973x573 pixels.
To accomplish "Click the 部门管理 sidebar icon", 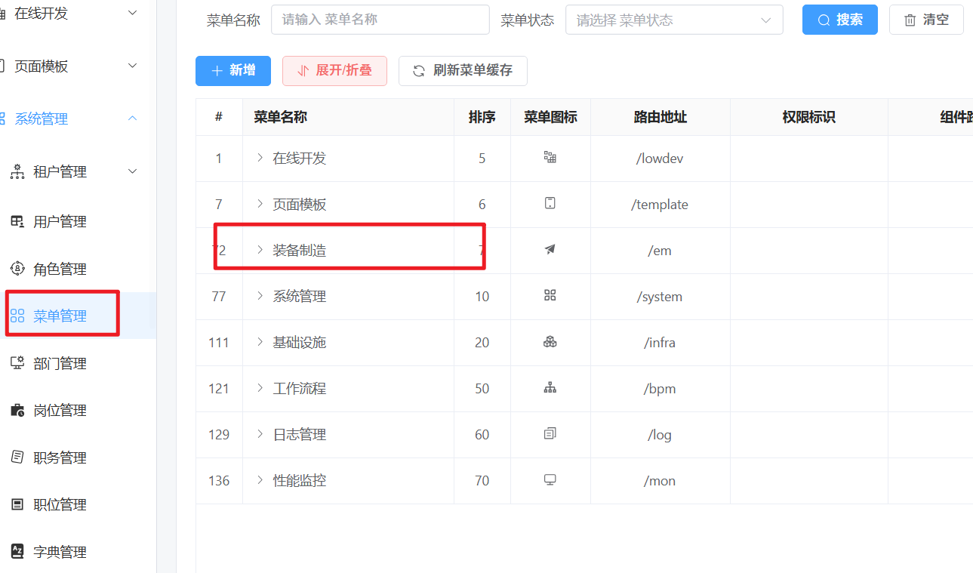I will point(17,363).
